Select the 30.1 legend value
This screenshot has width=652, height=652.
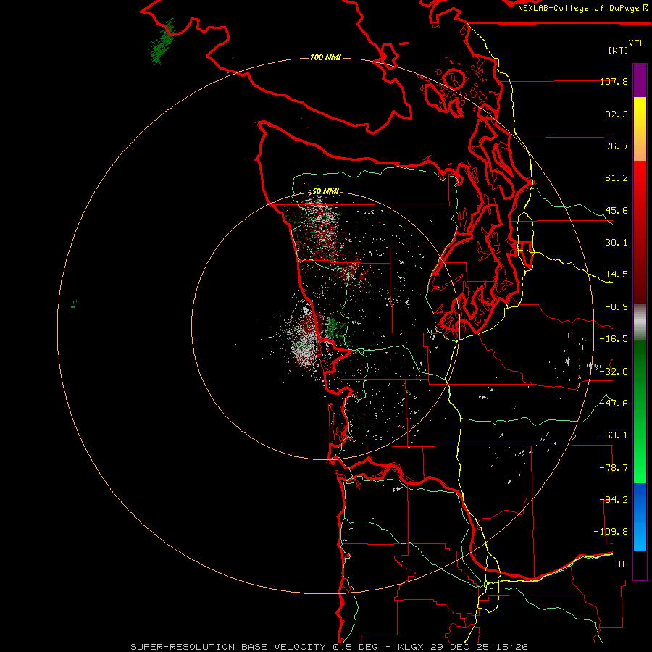[x=617, y=243]
